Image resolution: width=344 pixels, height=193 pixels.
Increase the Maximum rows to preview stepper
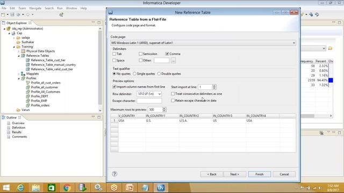pos(164,108)
